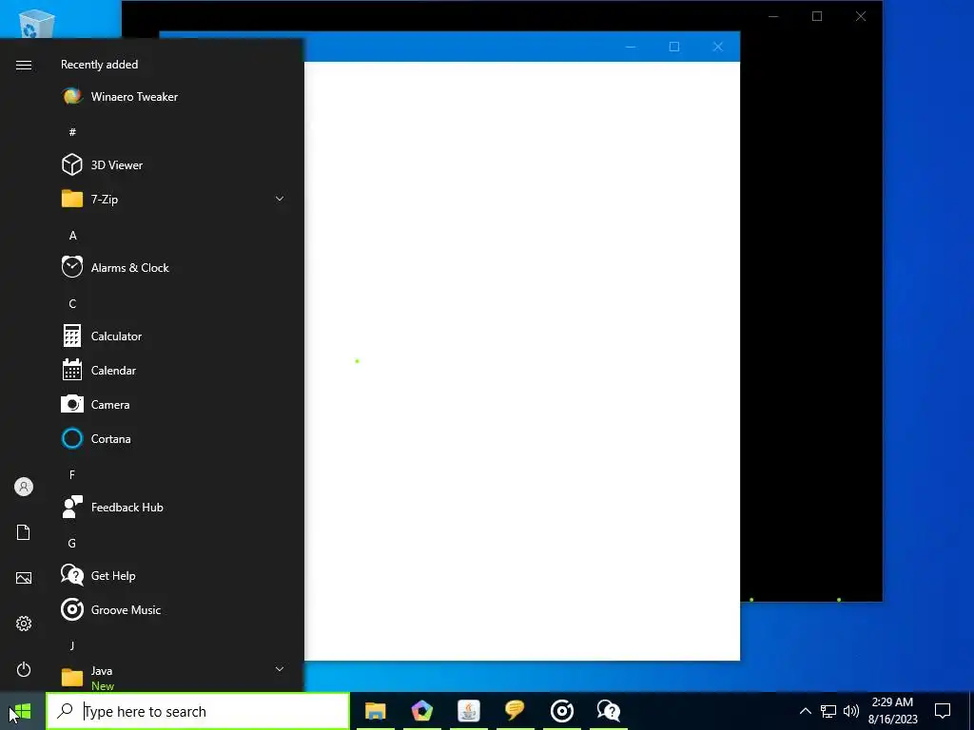Close the blue-titled white window
Image resolution: width=974 pixels, height=730 pixels.
pos(718,47)
